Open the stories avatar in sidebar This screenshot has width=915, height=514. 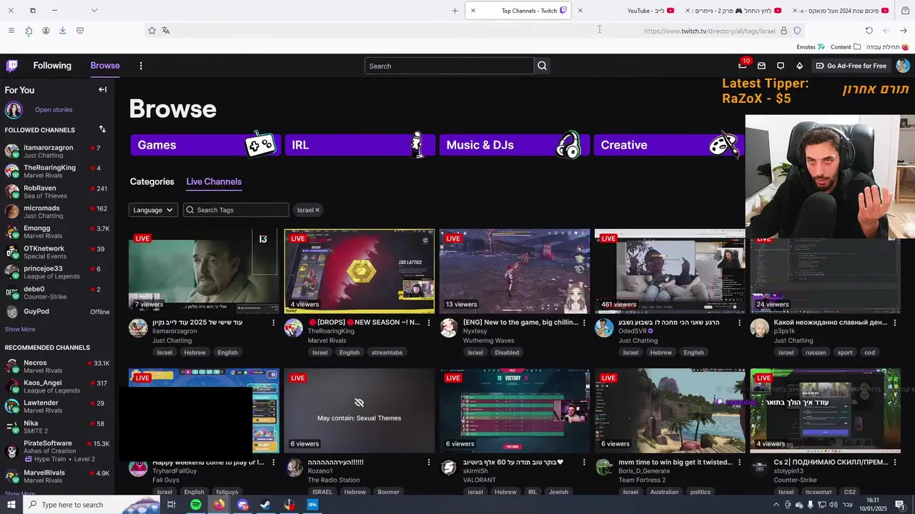(x=14, y=110)
